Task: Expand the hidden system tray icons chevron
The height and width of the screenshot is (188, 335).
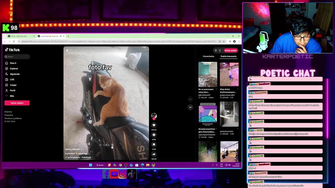Action: tap(213, 165)
